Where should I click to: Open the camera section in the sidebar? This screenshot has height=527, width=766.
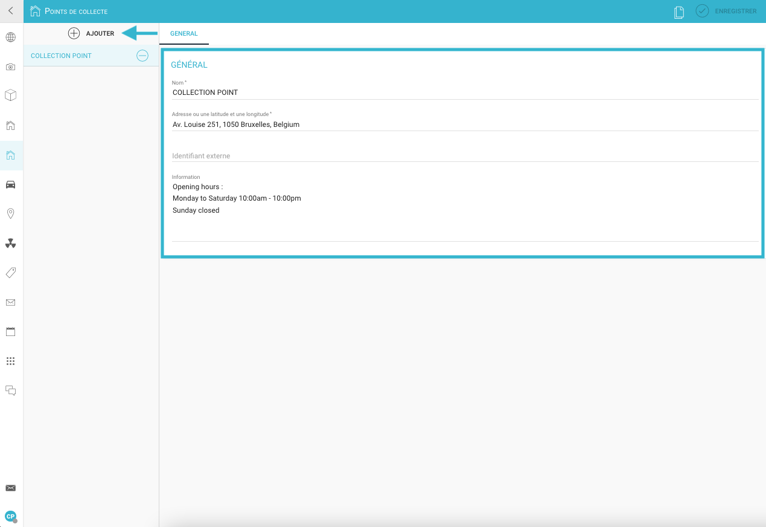[10, 66]
